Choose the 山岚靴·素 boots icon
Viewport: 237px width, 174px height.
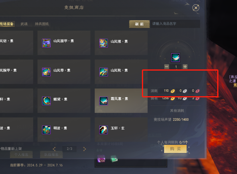pyautogui.click(x=103, y=72)
